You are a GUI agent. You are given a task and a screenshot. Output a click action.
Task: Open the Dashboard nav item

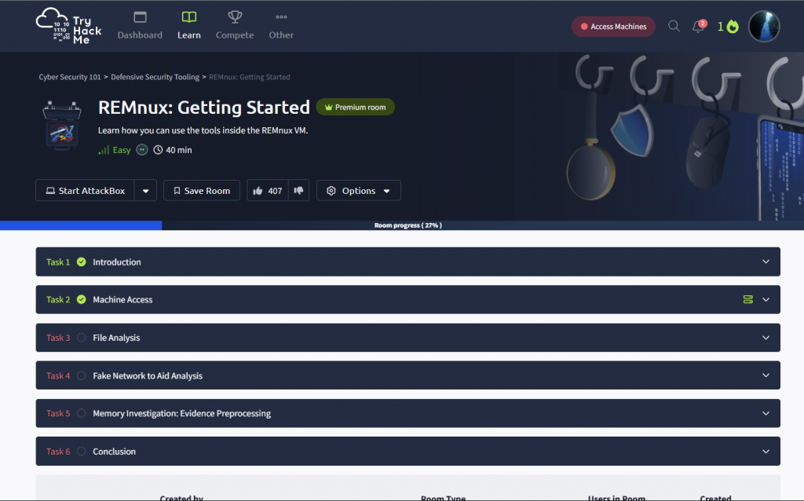tap(140, 26)
